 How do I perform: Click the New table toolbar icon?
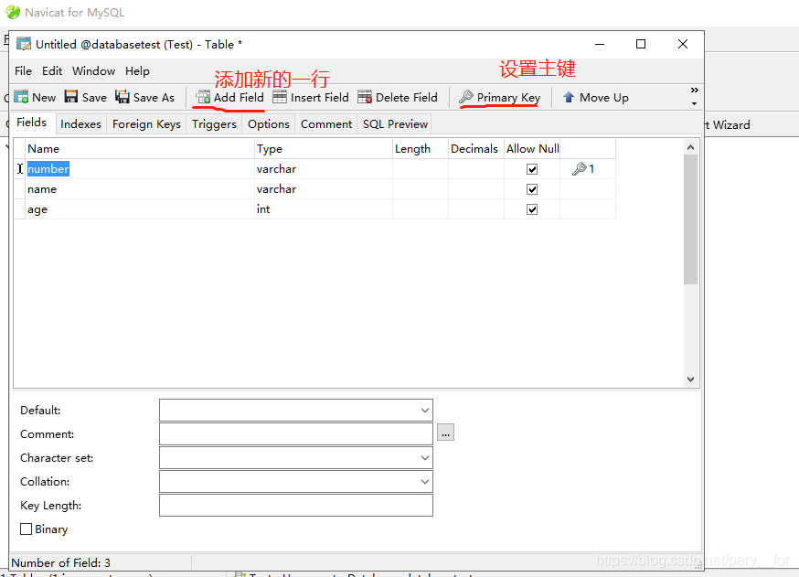(x=22, y=97)
